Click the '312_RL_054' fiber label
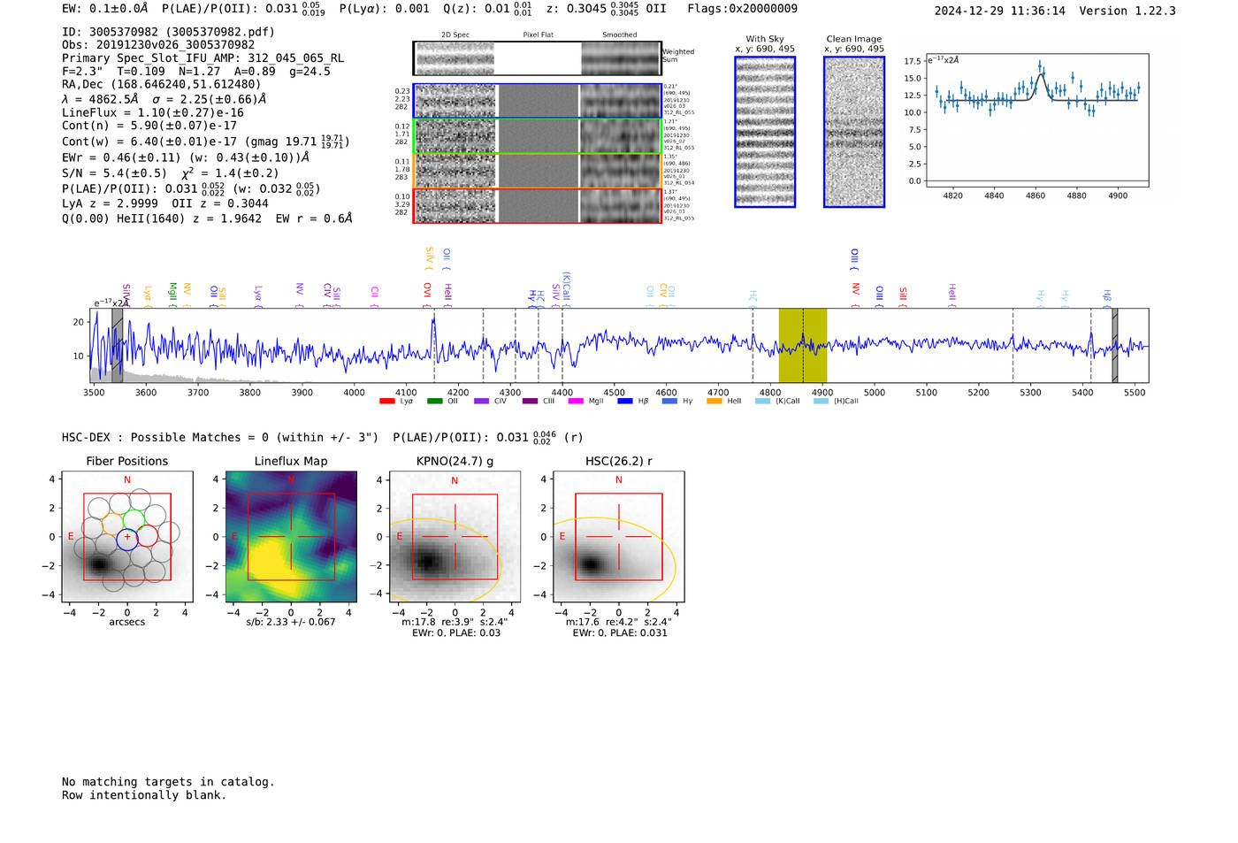The width and height of the screenshot is (1238, 843). point(679,182)
